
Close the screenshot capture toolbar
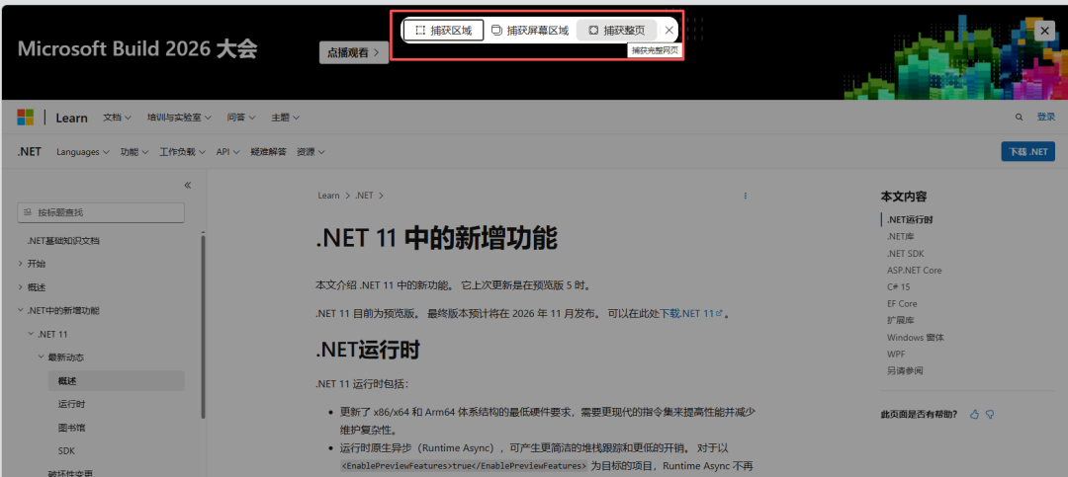[668, 30]
